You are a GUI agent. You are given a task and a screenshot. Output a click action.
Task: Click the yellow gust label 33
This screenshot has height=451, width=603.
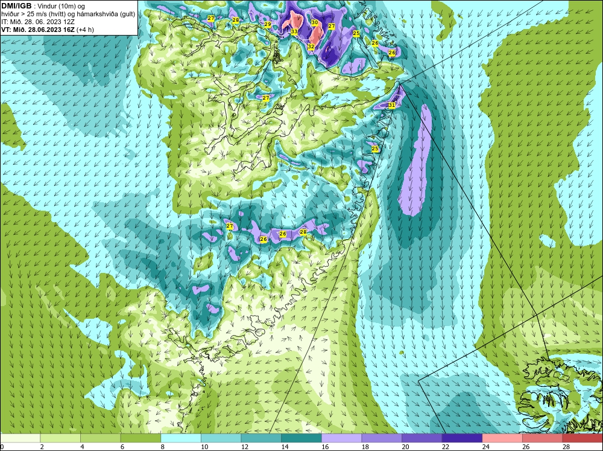coord(294,31)
